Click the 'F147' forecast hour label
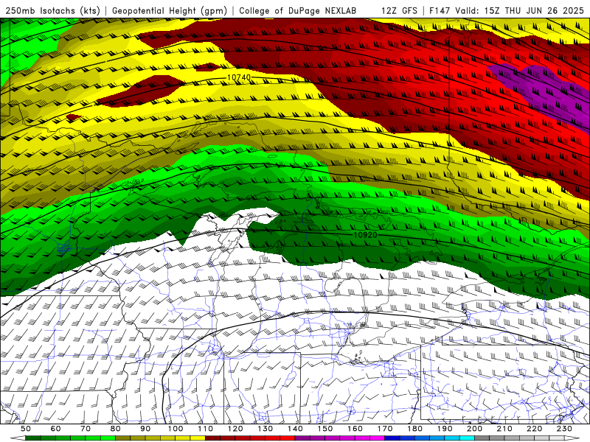Viewport: 590px width, 442px height. pos(440,10)
